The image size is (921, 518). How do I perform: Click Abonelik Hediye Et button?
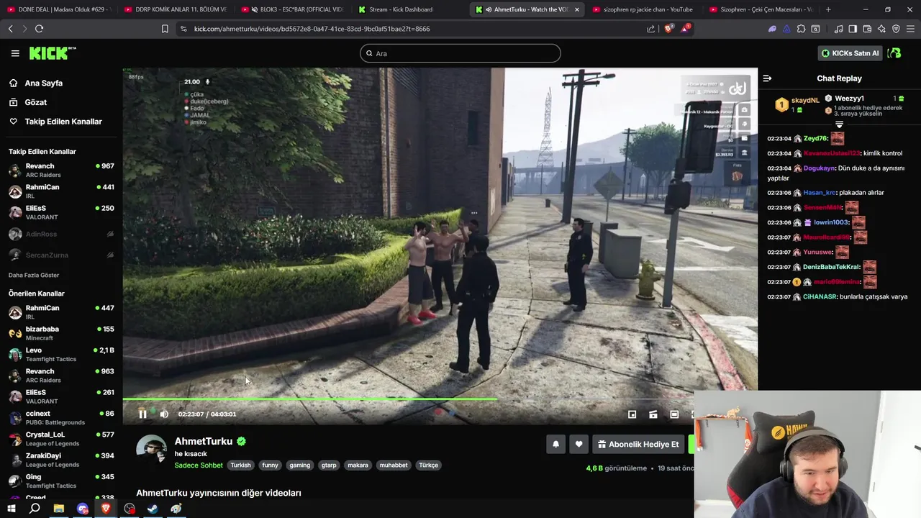(638, 445)
